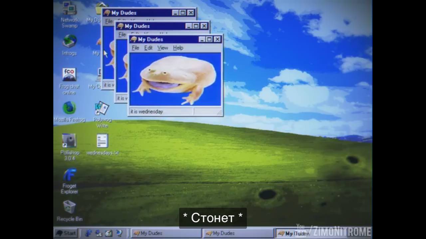Viewport: 426px width, 239px height.
Task: Open File menu in front My Dudes window
Action: tap(135, 48)
